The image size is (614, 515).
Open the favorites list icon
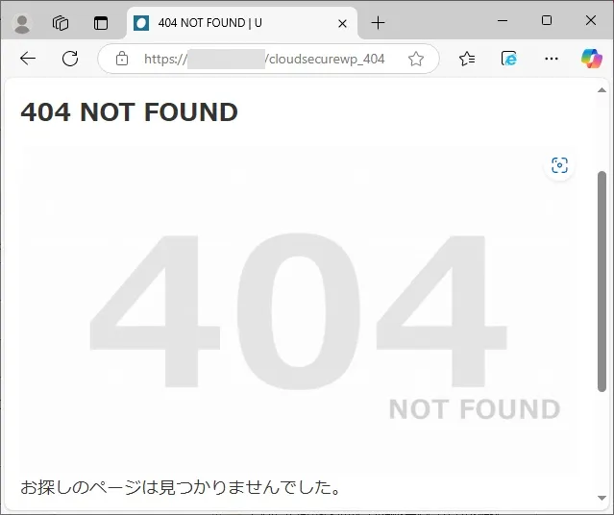(x=467, y=59)
